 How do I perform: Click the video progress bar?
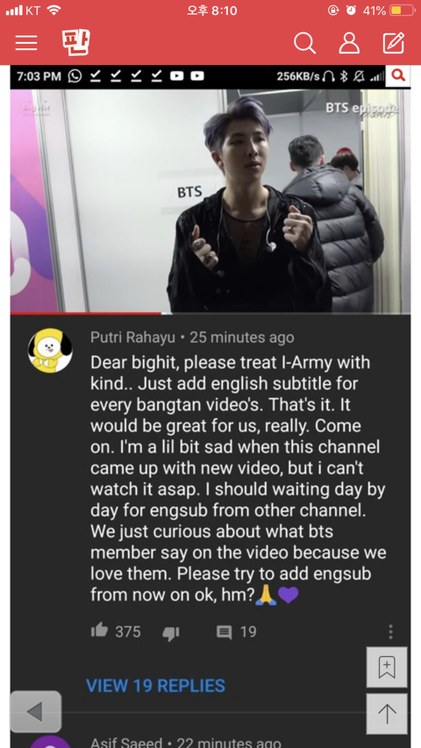click(210, 313)
